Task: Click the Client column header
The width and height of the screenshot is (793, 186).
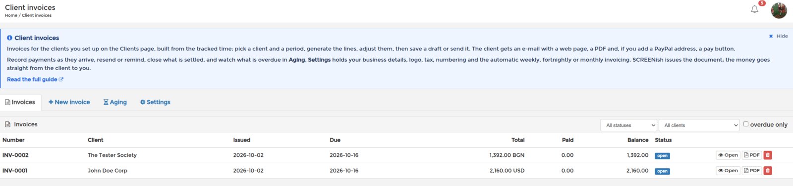Action: 96,140
